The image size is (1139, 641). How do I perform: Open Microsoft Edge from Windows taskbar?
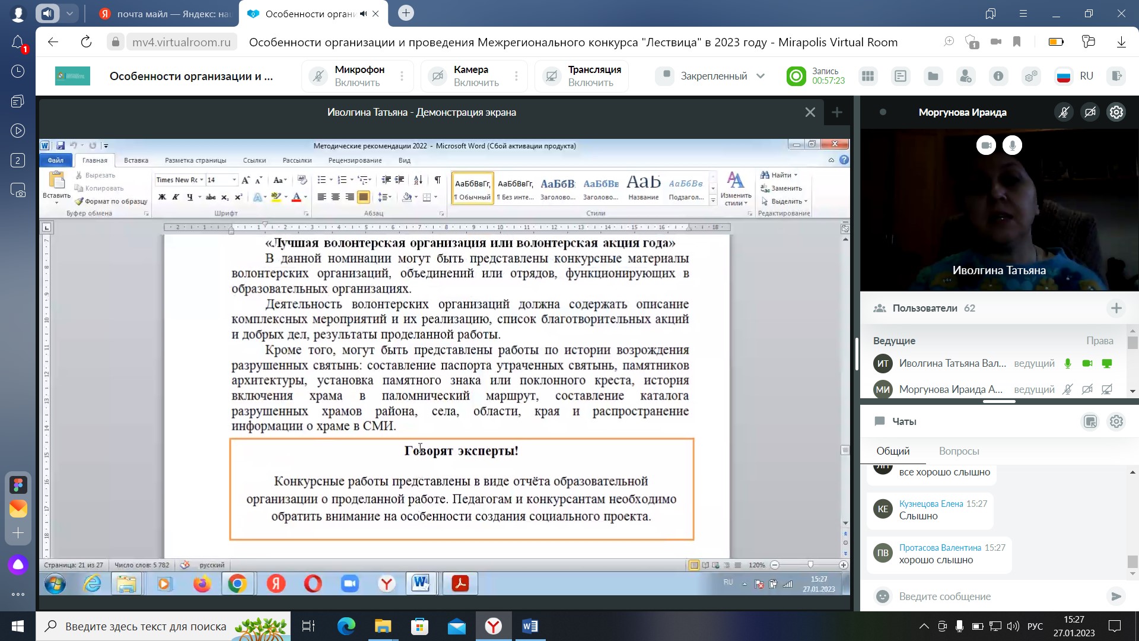coord(346,626)
